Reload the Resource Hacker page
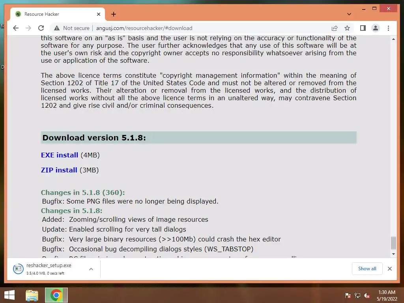 click(x=41, y=28)
